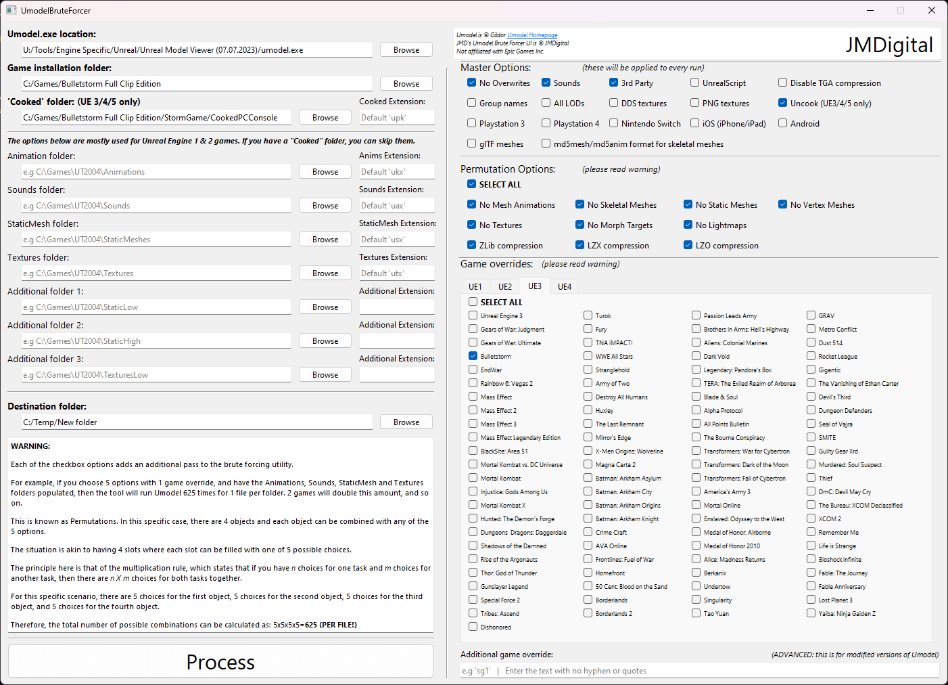Image resolution: width=948 pixels, height=685 pixels.
Task: Enable the Mass Effect 2 override
Action: tap(471, 410)
